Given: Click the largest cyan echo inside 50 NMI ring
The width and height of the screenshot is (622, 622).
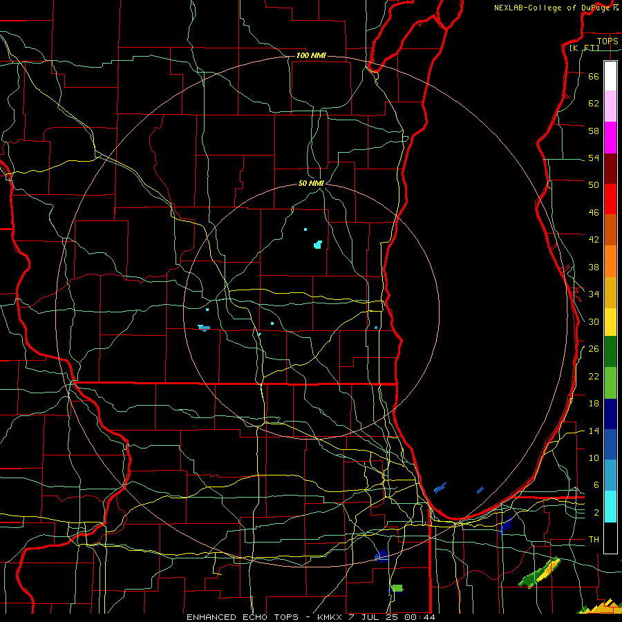Looking at the screenshot, I should pyautogui.click(x=318, y=245).
